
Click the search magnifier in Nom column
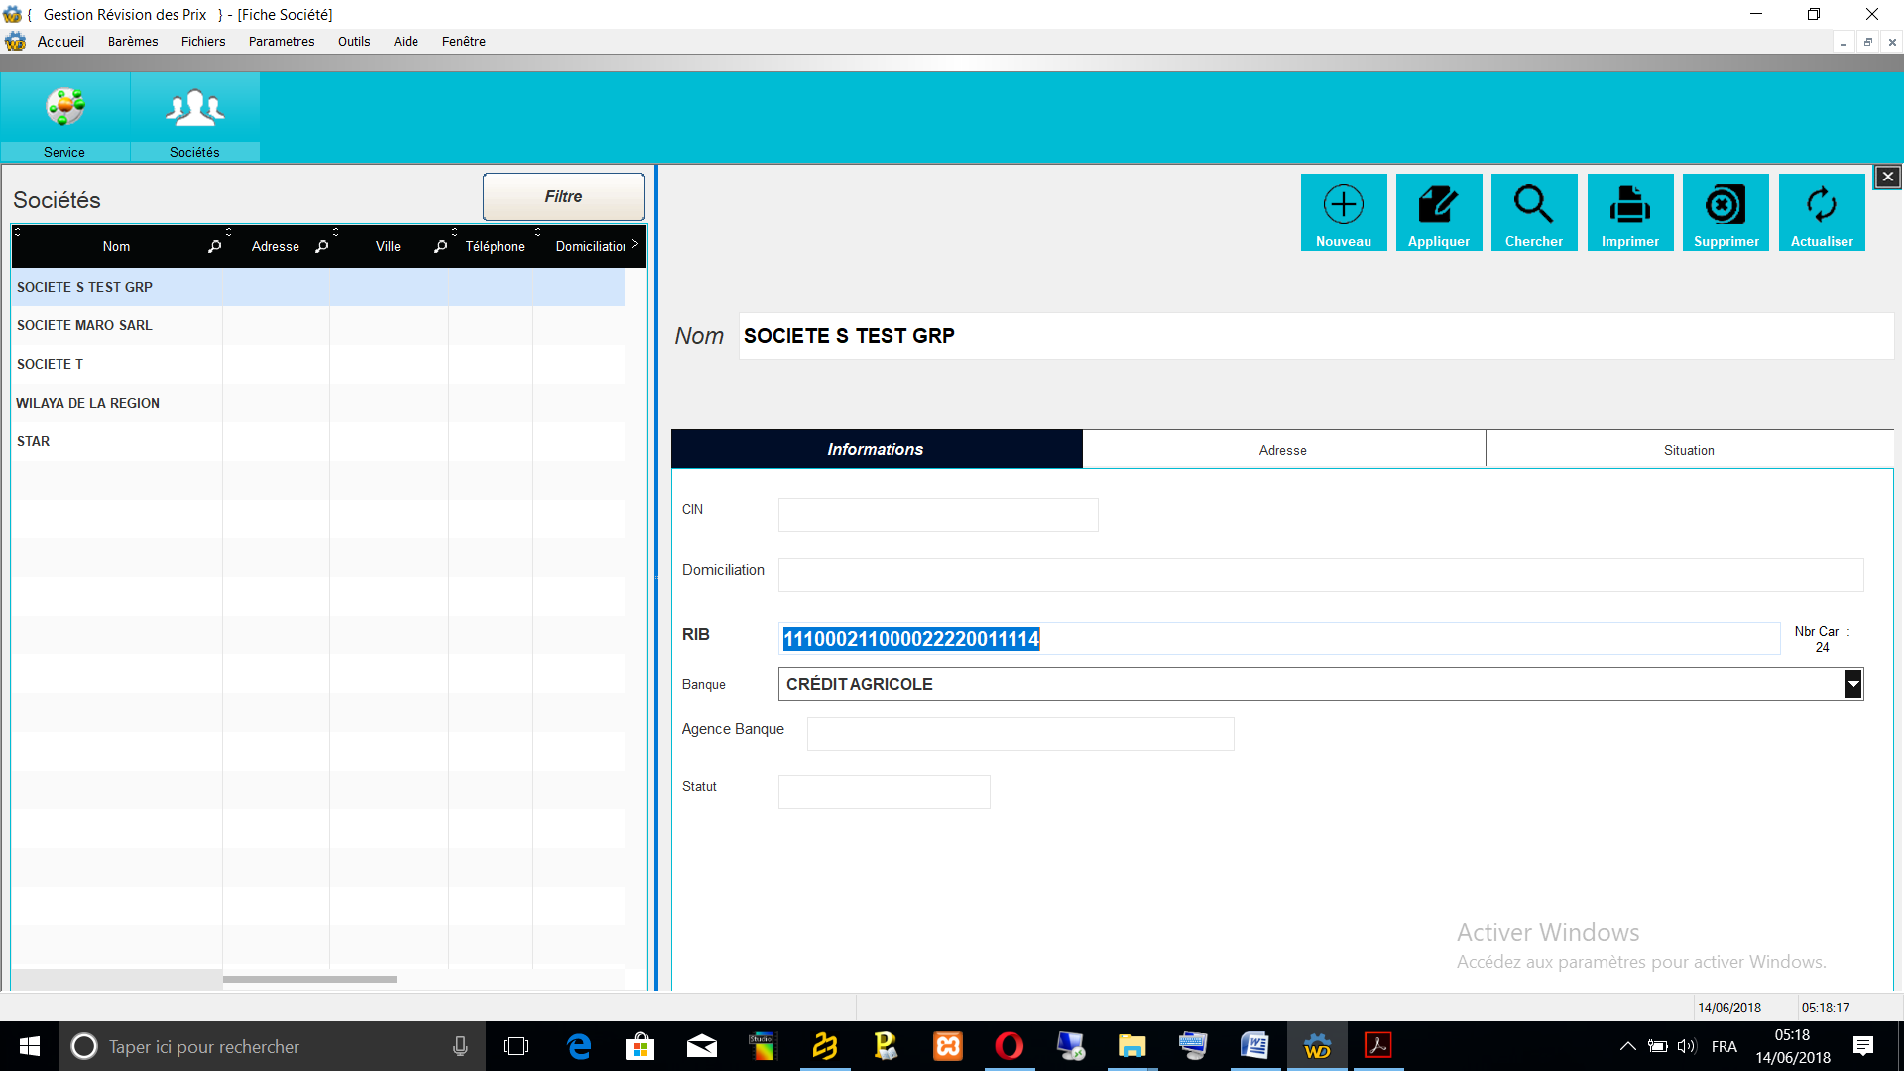(214, 246)
